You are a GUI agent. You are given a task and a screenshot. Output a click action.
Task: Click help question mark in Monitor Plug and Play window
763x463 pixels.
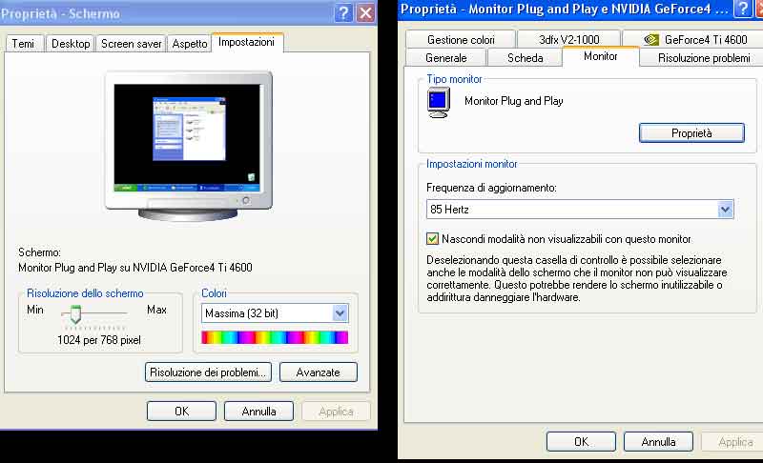pos(743,9)
